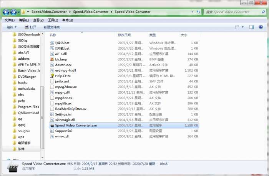Image resolution: width=269 pixels, height=176 pixels.
Task: Select the Settings.ini file icon
Action: 52,114
